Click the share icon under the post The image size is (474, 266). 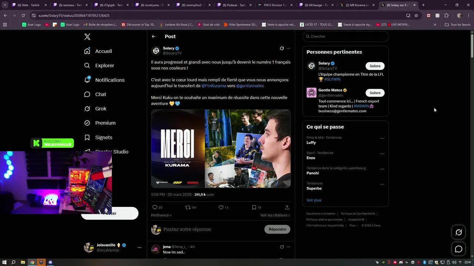[x=287, y=207]
